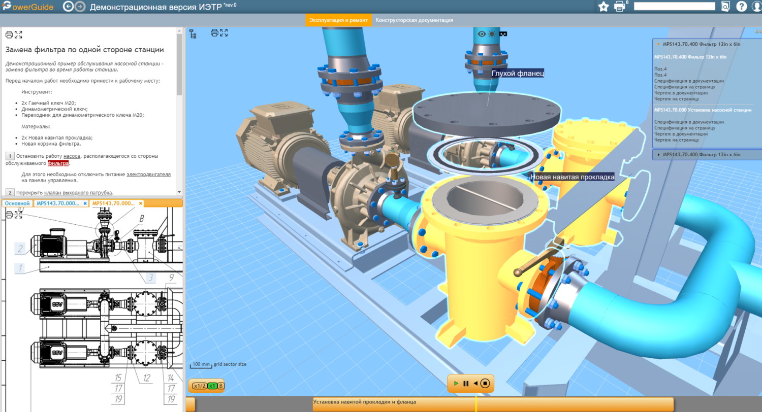Set animation speed to x1/2
Screen dimensions: 762x412
199,386
